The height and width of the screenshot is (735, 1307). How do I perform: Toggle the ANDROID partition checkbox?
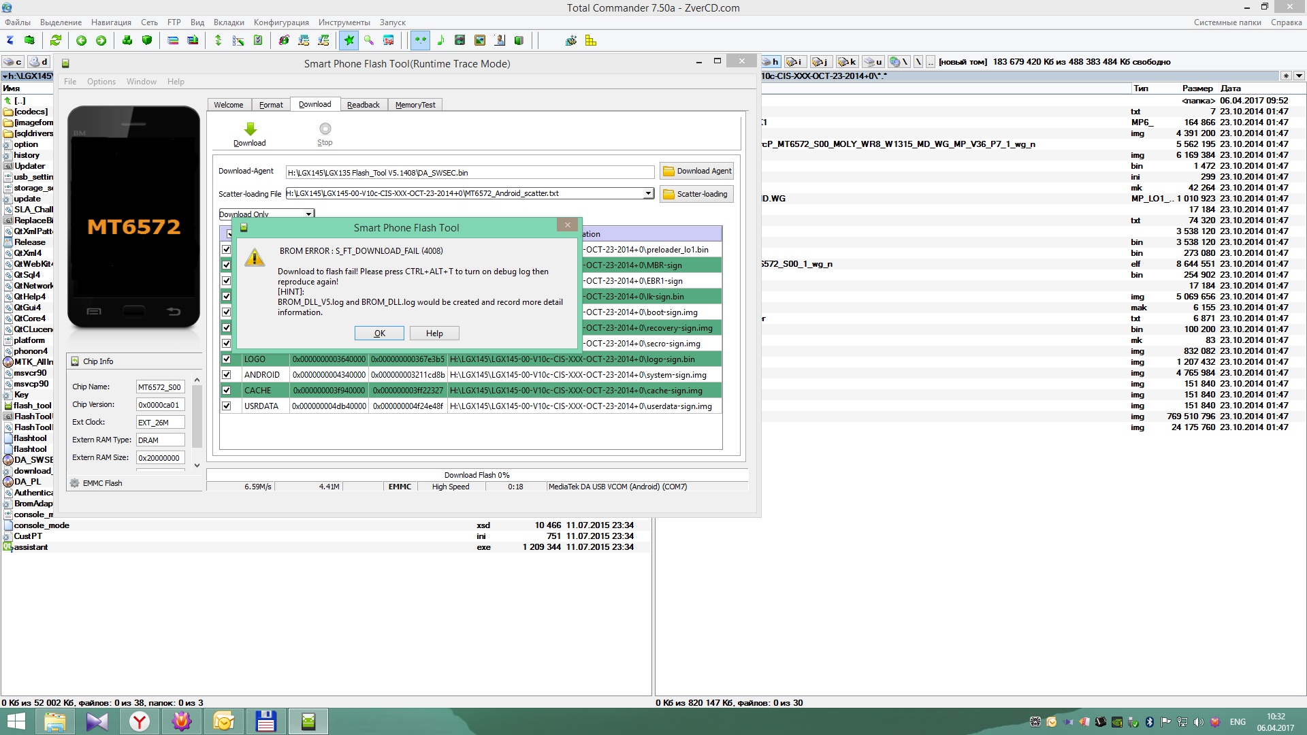pyautogui.click(x=227, y=375)
